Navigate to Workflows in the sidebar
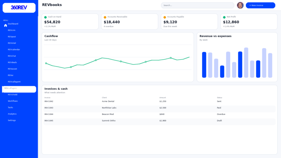The width and height of the screenshot is (281, 158). 13,101
